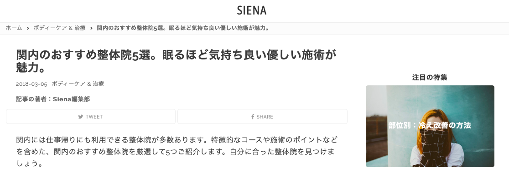Share the article with the TWEET button
The image size is (509, 173).
point(91,116)
